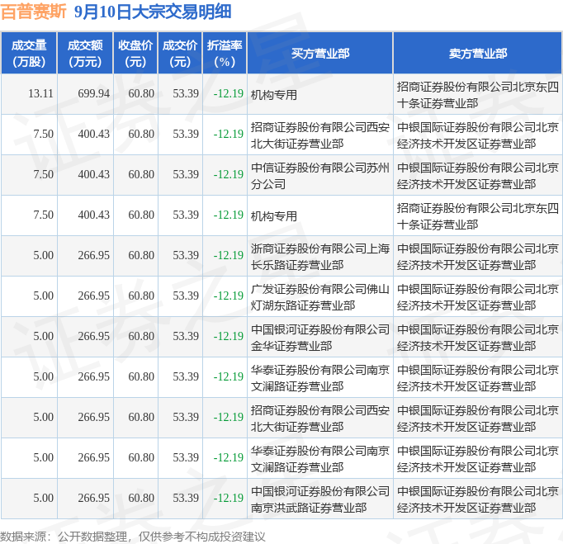
Task: Click 400.43 in the 中信证券苏州分公司 row
Action: (94, 174)
